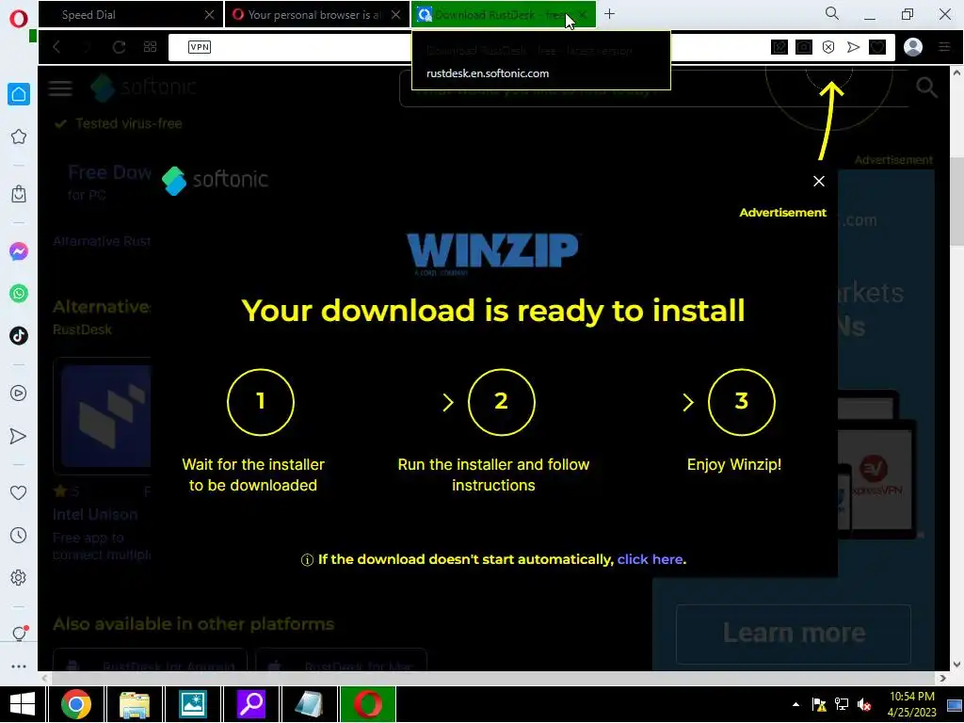Open the Shopping bag sidebar icon
Viewport: 964px width, 723px height.
tap(19, 194)
